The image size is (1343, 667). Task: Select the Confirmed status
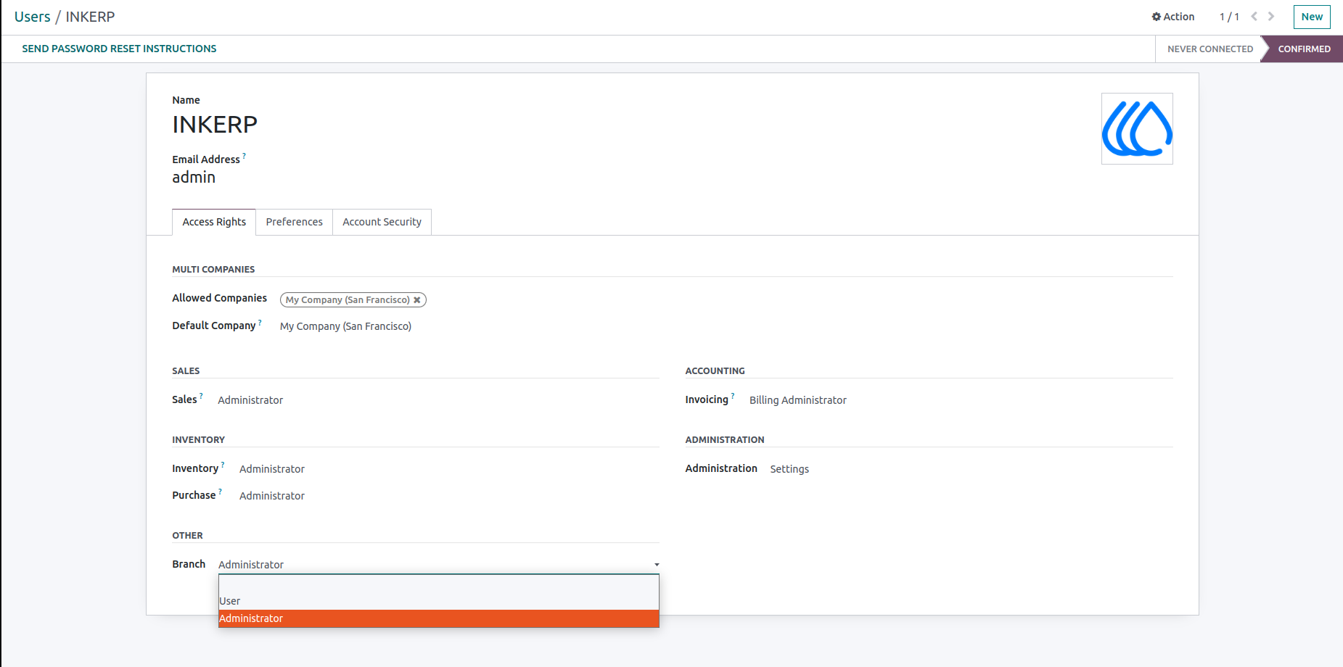(1304, 49)
